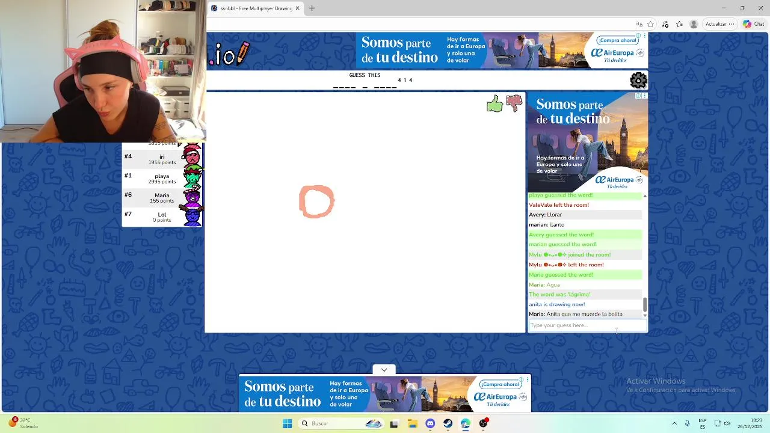The image size is (770, 433).
Task: Select player Lol in the leaderboard
Action: [x=162, y=217]
